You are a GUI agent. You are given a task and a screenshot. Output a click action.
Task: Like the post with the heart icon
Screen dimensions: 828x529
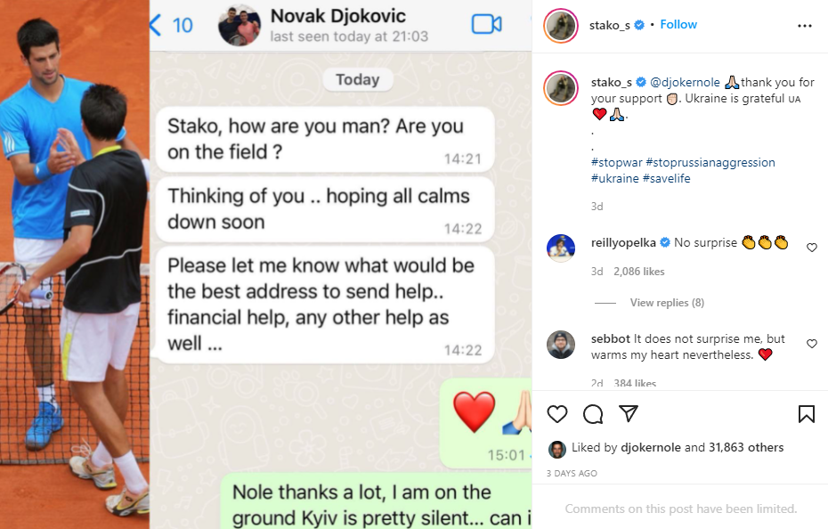557,414
